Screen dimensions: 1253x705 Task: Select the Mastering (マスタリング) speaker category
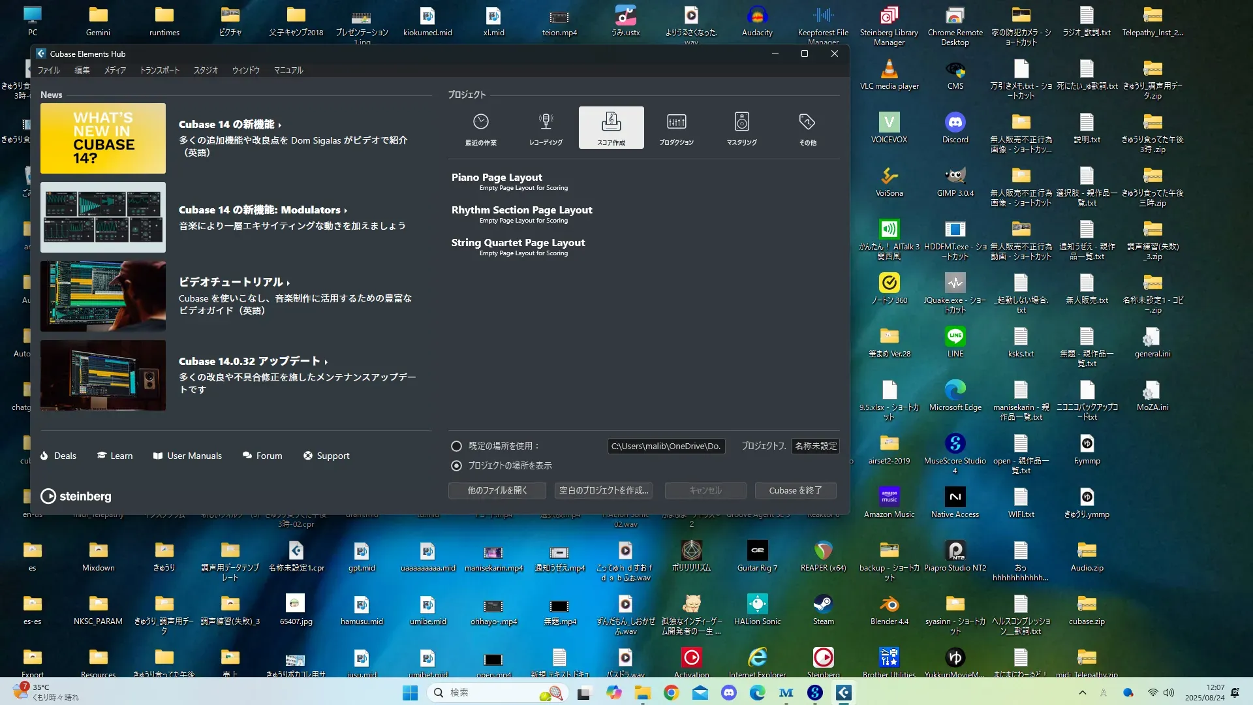(741, 128)
